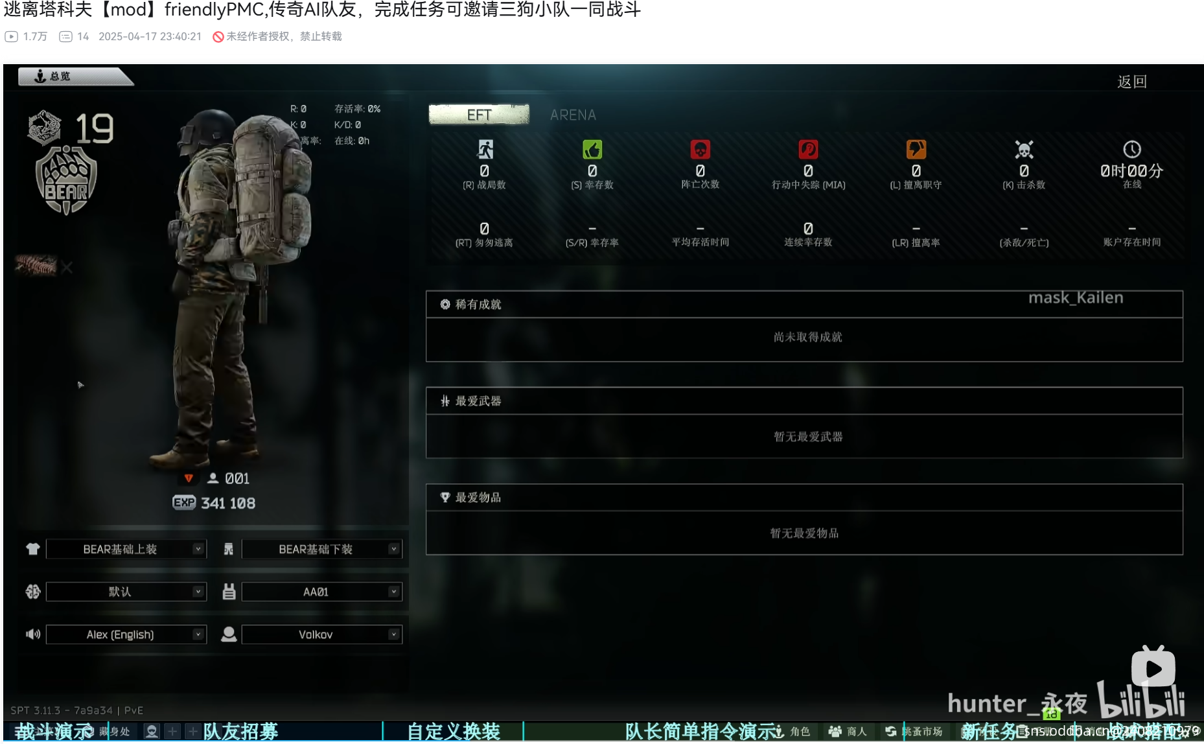Click the pants lower-clothing icon
This screenshot has width=1204, height=744.
(x=229, y=549)
